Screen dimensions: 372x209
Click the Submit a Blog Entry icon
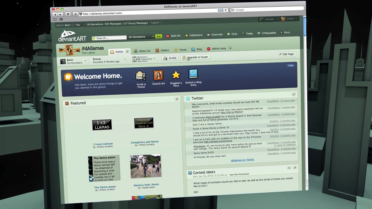(193, 74)
